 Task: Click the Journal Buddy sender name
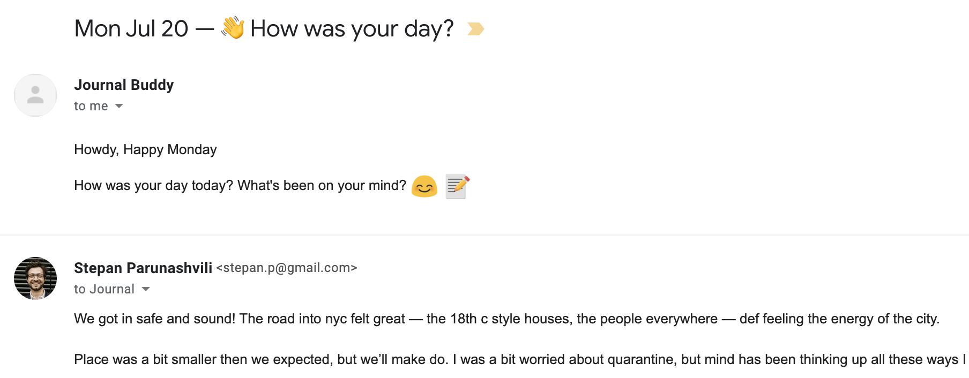coord(124,85)
